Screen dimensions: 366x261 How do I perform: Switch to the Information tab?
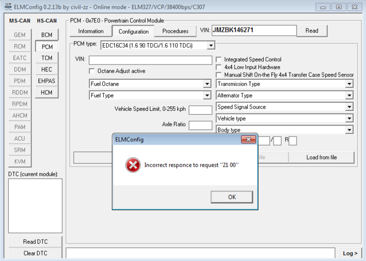click(x=91, y=31)
